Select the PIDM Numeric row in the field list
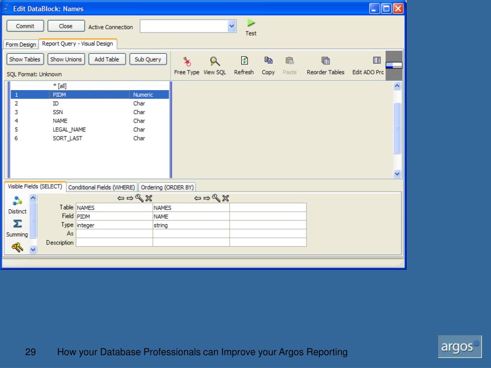This screenshot has height=368, width=491. 90,94
